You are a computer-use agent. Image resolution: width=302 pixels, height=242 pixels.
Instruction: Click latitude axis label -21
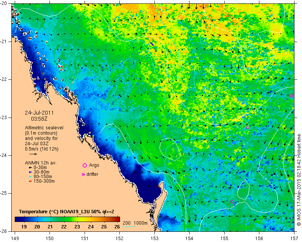(4, 42)
